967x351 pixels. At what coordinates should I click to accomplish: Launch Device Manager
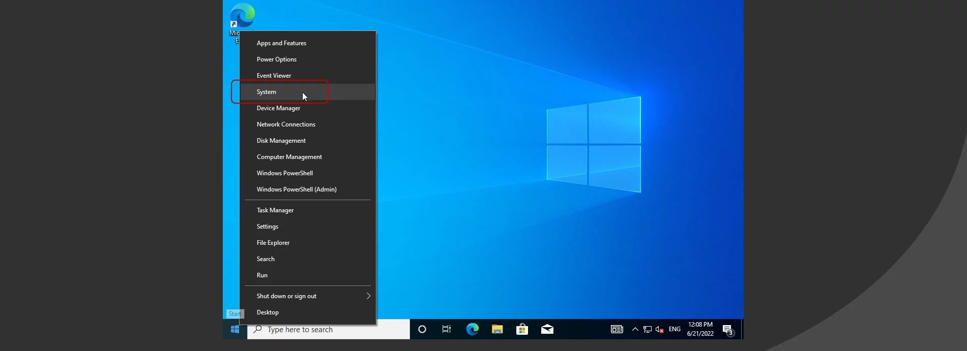point(308,108)
